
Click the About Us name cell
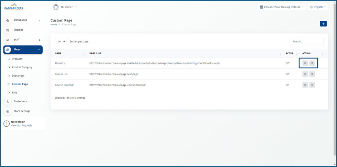point(60,63)
